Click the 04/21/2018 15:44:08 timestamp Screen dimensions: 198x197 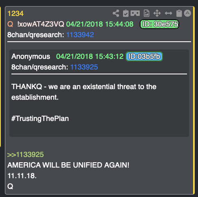(x=100, y=24)
